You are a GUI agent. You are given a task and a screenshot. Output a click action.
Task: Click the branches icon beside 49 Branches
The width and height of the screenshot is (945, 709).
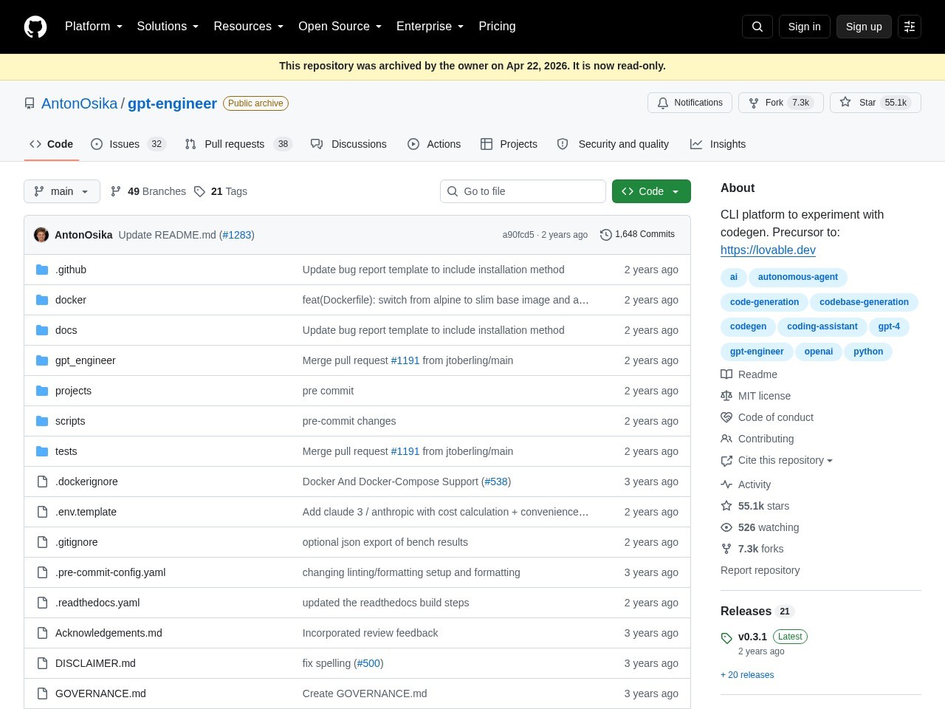click(x=116, y=191)
